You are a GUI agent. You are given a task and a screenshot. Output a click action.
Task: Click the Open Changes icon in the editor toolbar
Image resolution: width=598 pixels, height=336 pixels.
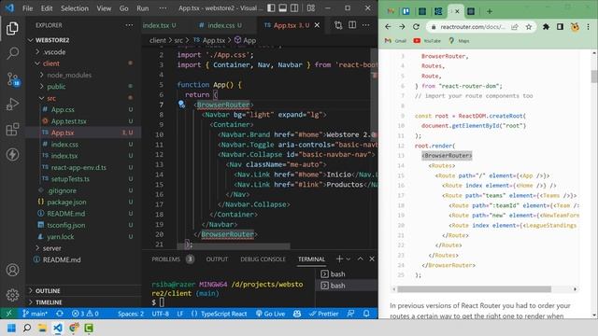(x=338, y=25)
